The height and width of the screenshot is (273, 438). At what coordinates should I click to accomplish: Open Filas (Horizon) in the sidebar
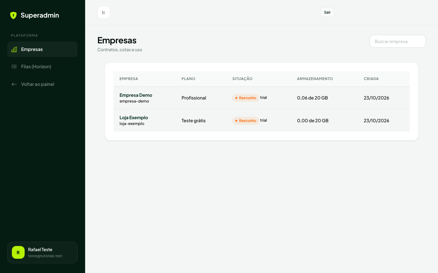[x=42, y=67]
